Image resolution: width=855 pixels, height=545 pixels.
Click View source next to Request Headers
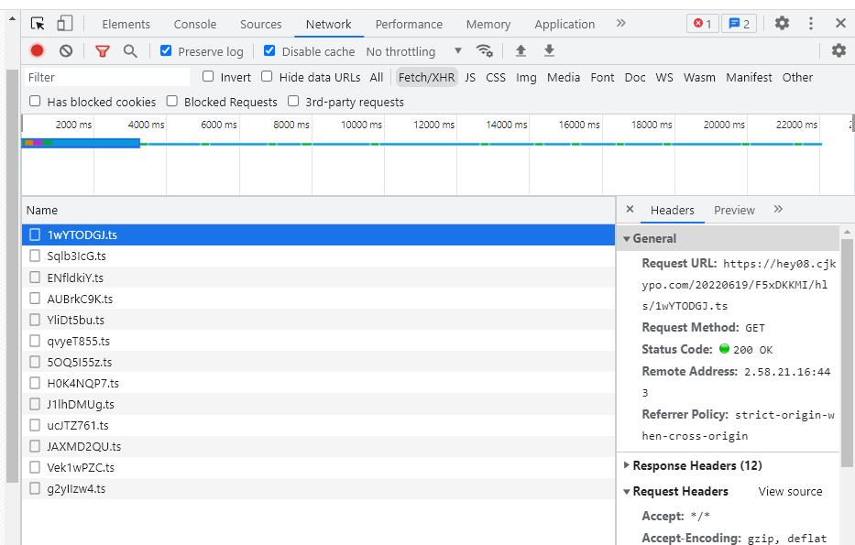point(790,491)
